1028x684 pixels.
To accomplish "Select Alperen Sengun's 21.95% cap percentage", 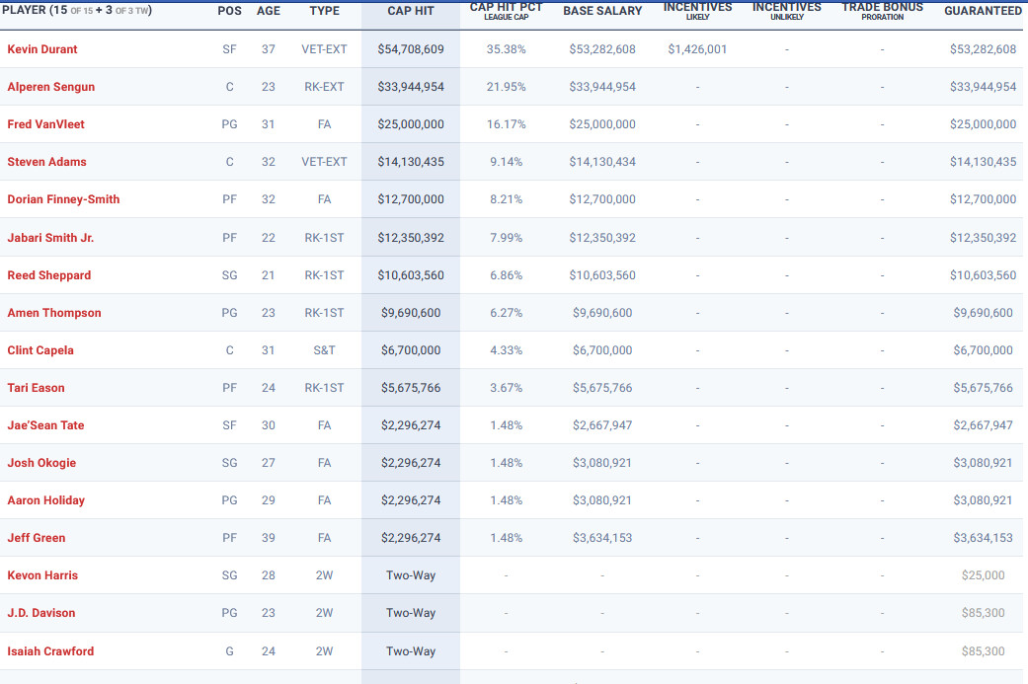I will [507, 87].
